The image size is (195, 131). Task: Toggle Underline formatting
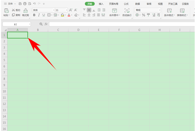tap(44, 15)
